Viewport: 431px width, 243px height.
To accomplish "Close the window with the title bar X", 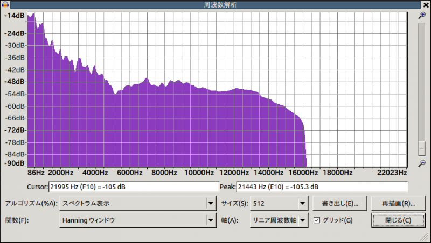I will 426,4.
